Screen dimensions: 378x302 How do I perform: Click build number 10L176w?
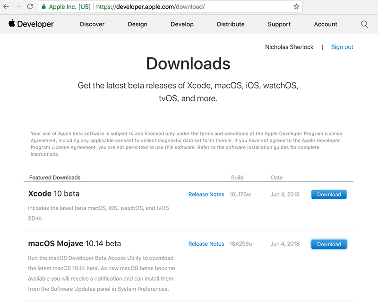[x=240, y=194]
